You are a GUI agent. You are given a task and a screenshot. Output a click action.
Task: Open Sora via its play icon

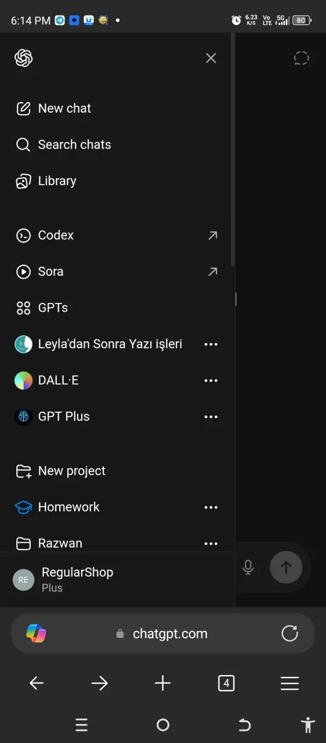coord(23,272)
